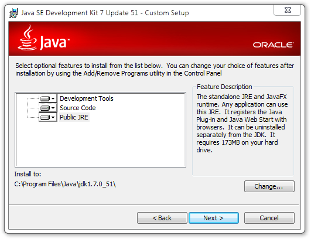Viewport: 311px width, 239px height.
Task: Click the Public JRE drive icon
Action: tap(45, 117)
